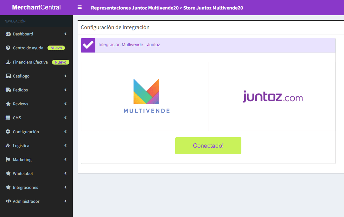Open Financiera Efectiva menu item
Screen dimensions: 344x217
(36, 62)
